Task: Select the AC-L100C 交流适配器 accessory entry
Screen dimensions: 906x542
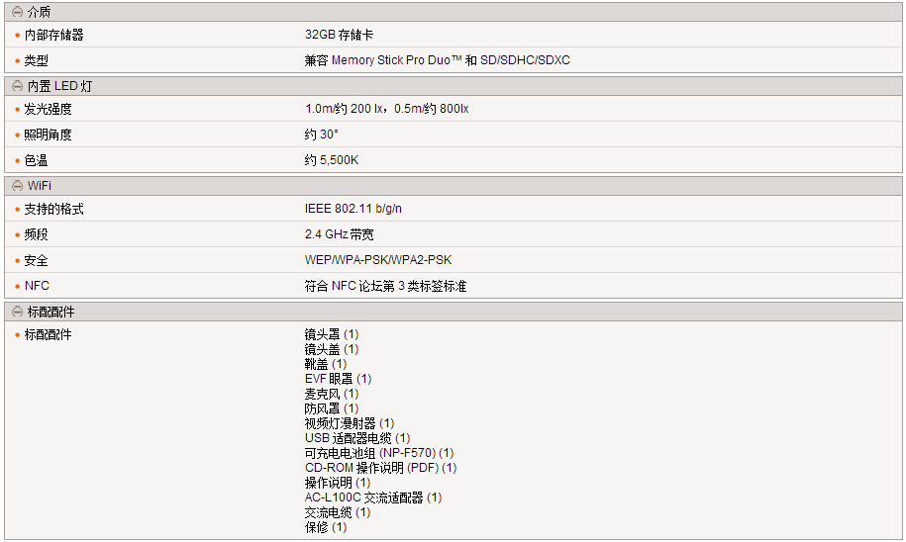Action: tap(373, 497)
